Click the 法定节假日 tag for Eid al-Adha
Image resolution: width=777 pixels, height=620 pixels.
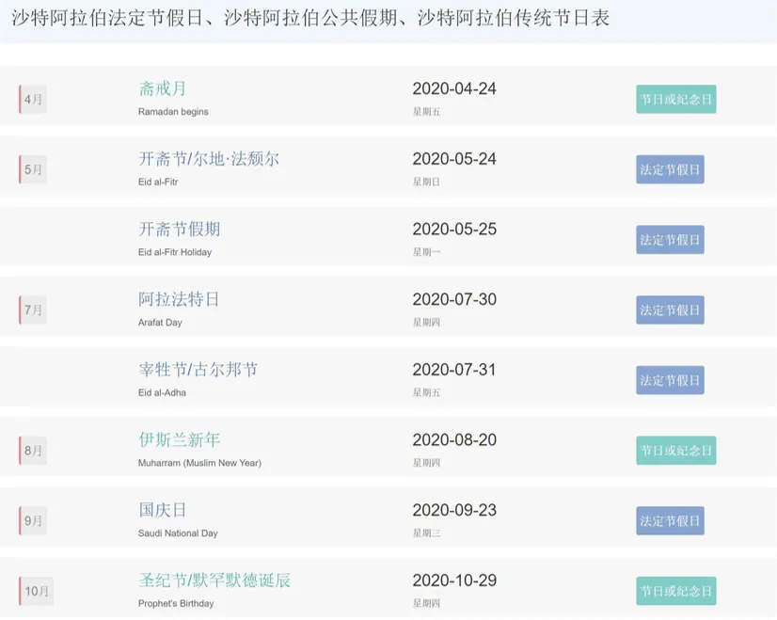click(670, 380)
